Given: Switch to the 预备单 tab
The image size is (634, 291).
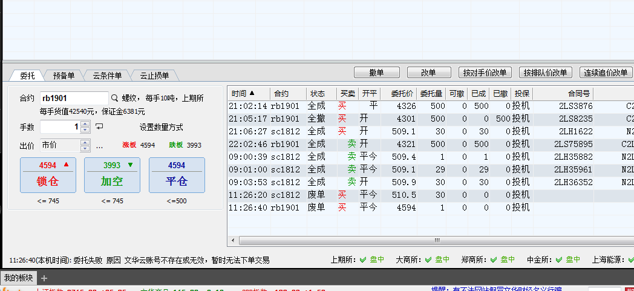Looking at the screenshot, I should (x=64, y=76).
